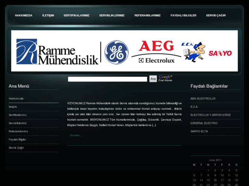This screenshot has width=249, height=186.
Task: Click the AEG Electrolux logo
Action: tap(157, 52)
